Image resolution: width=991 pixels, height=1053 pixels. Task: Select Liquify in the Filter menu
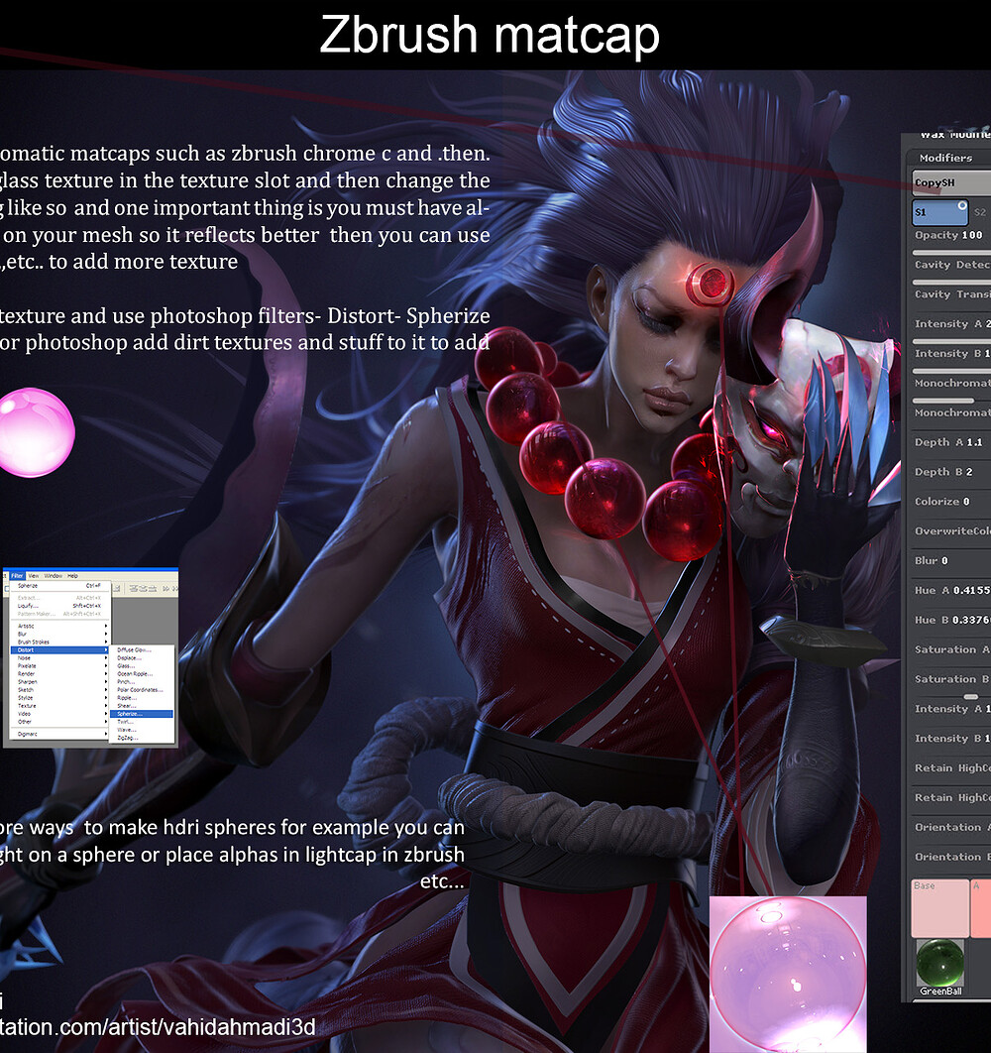pos(59,605)
